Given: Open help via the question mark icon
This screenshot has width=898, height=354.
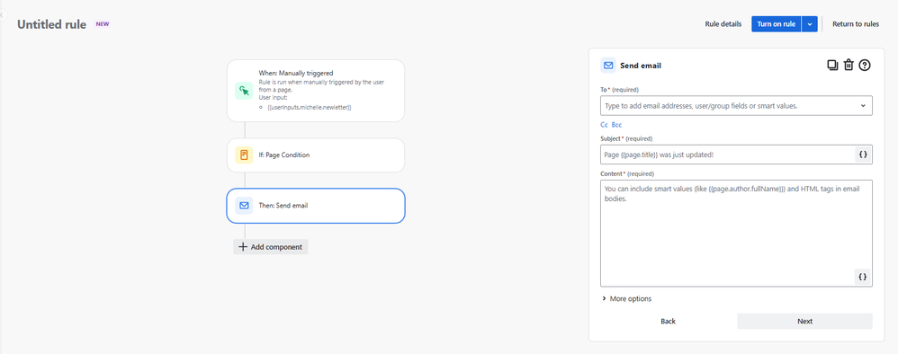Looking at the screenshot, I should pyautogui.click(x=865, y=66).
